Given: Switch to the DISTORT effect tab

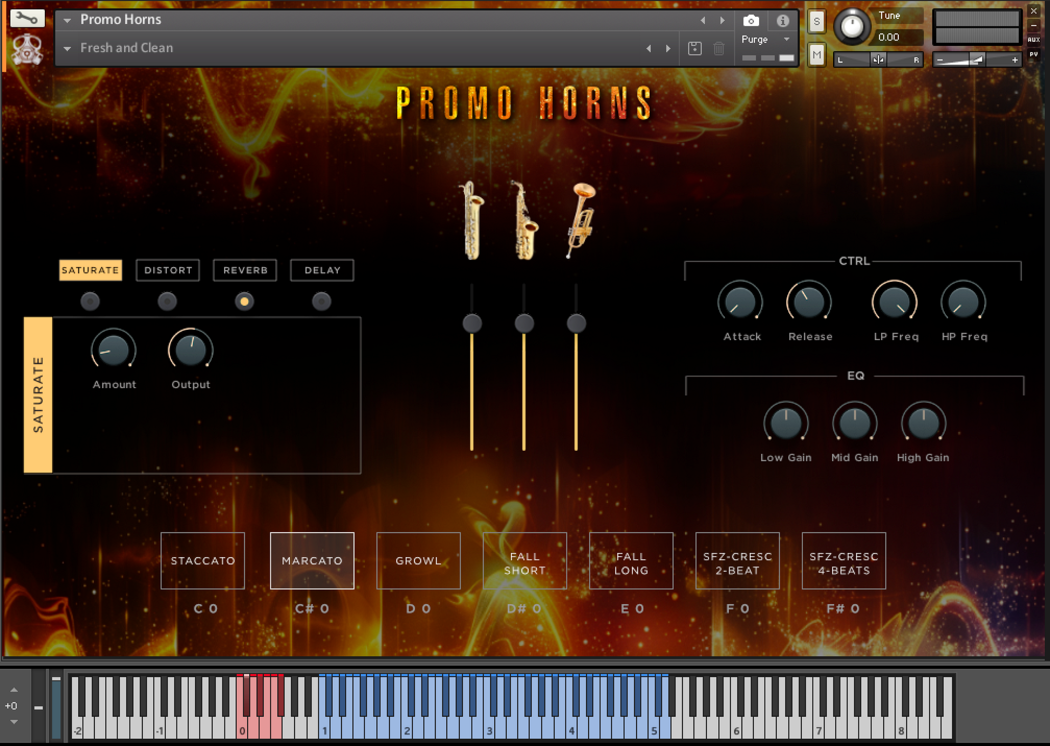Looking at the screenshot, I should tap(168, 270).
